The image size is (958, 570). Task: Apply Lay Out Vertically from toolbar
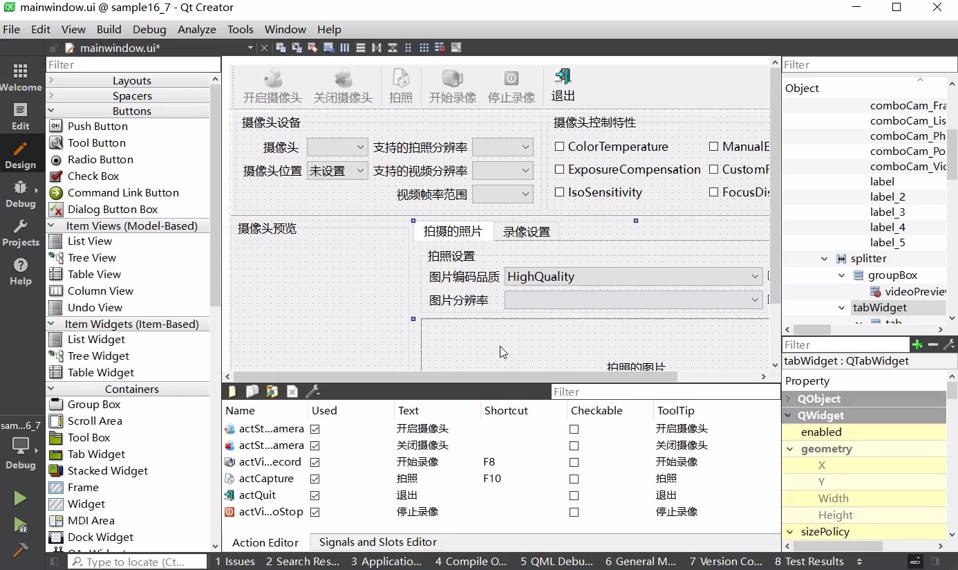coord(360,48)
